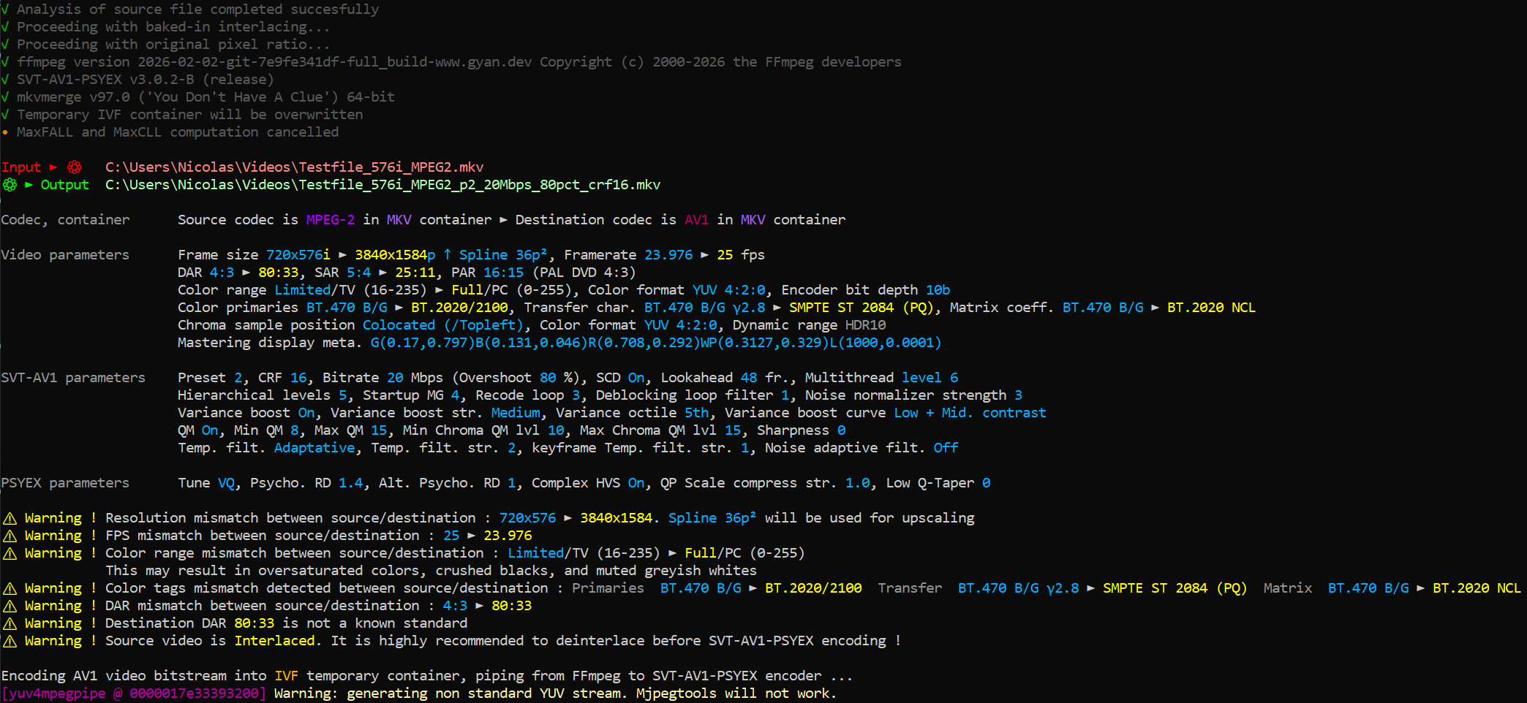Click the yellow IVF word in the Encoding line
Image resolution: width=1527 pixels, height=703 pixels.
click(x=286, y=676)
